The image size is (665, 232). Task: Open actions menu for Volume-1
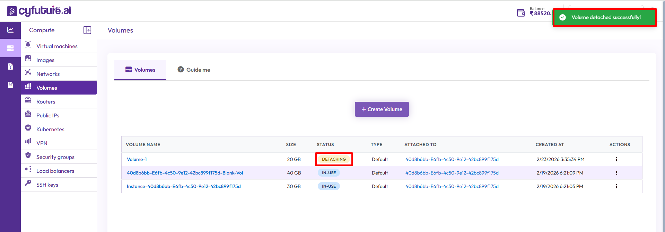[616, 159]
